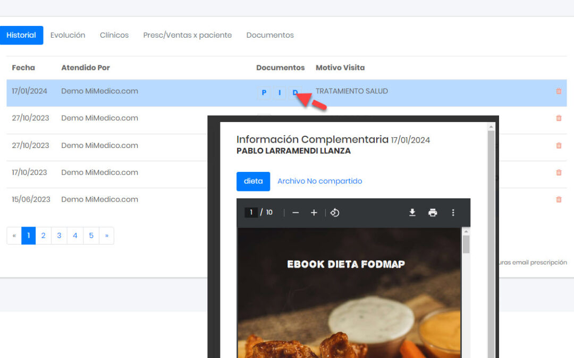Click TRATAMIENTO SALUD visit reason
574x358 pixels.
352,91
